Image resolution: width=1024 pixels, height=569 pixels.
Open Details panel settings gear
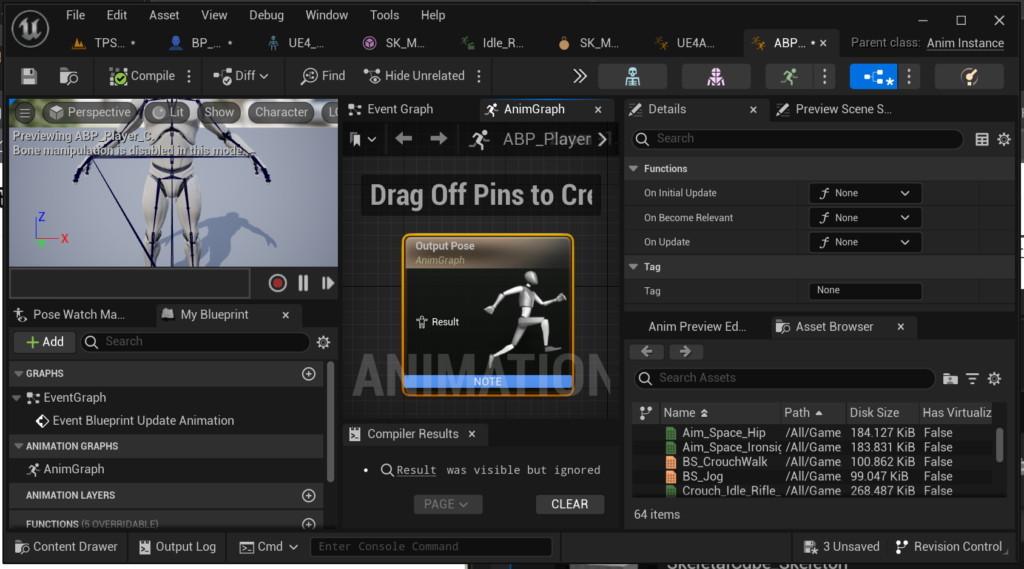(1004, 139)
